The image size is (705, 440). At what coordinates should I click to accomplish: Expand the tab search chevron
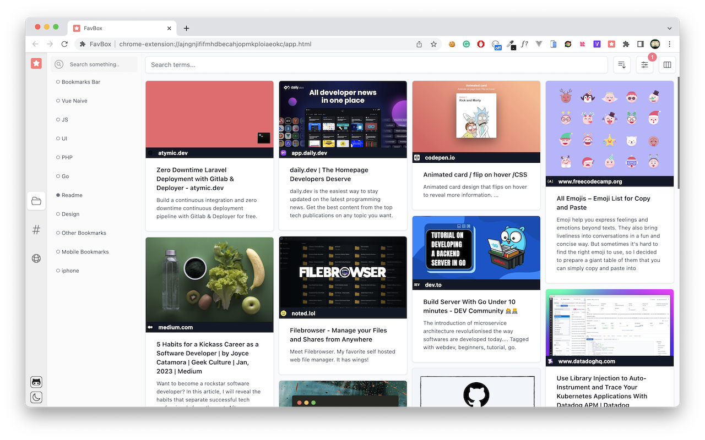tap(669, 28)
